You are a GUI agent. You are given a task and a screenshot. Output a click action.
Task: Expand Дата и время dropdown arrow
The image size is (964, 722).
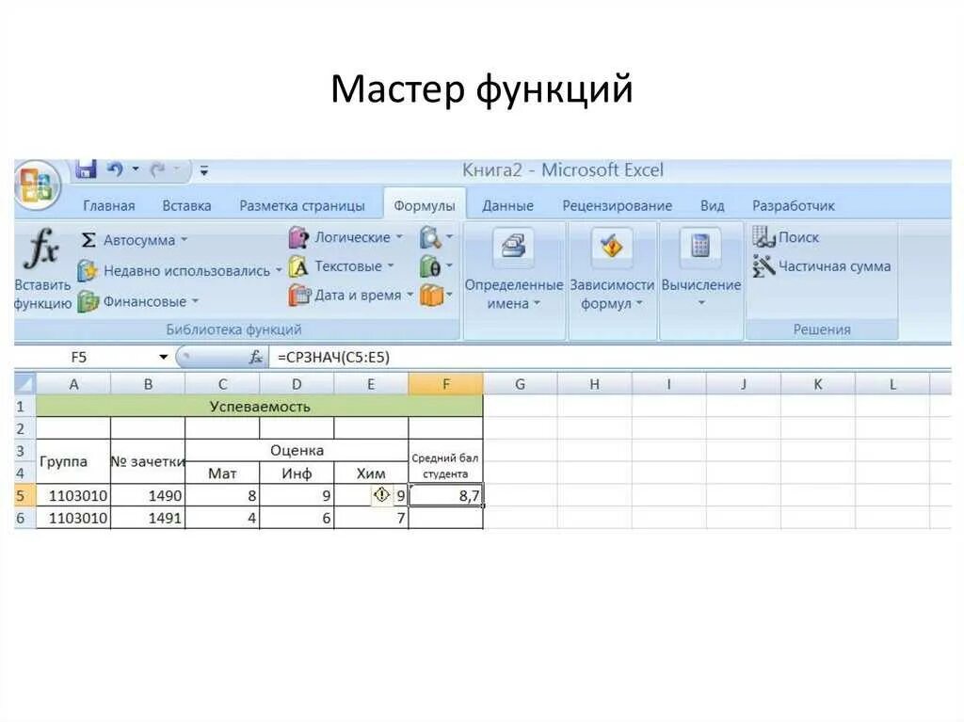(x=410, y=295)
